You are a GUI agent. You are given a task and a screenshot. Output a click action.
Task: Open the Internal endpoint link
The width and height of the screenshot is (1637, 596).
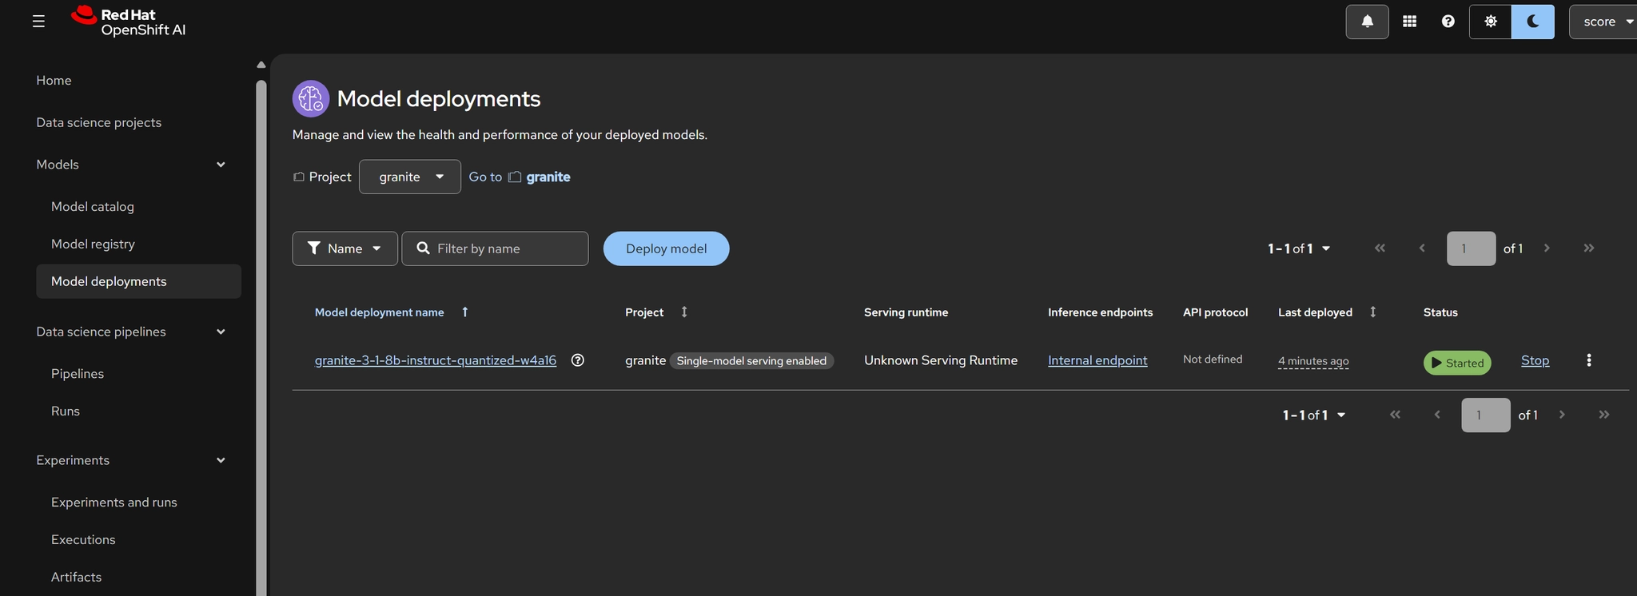(x=1097, y=360)
